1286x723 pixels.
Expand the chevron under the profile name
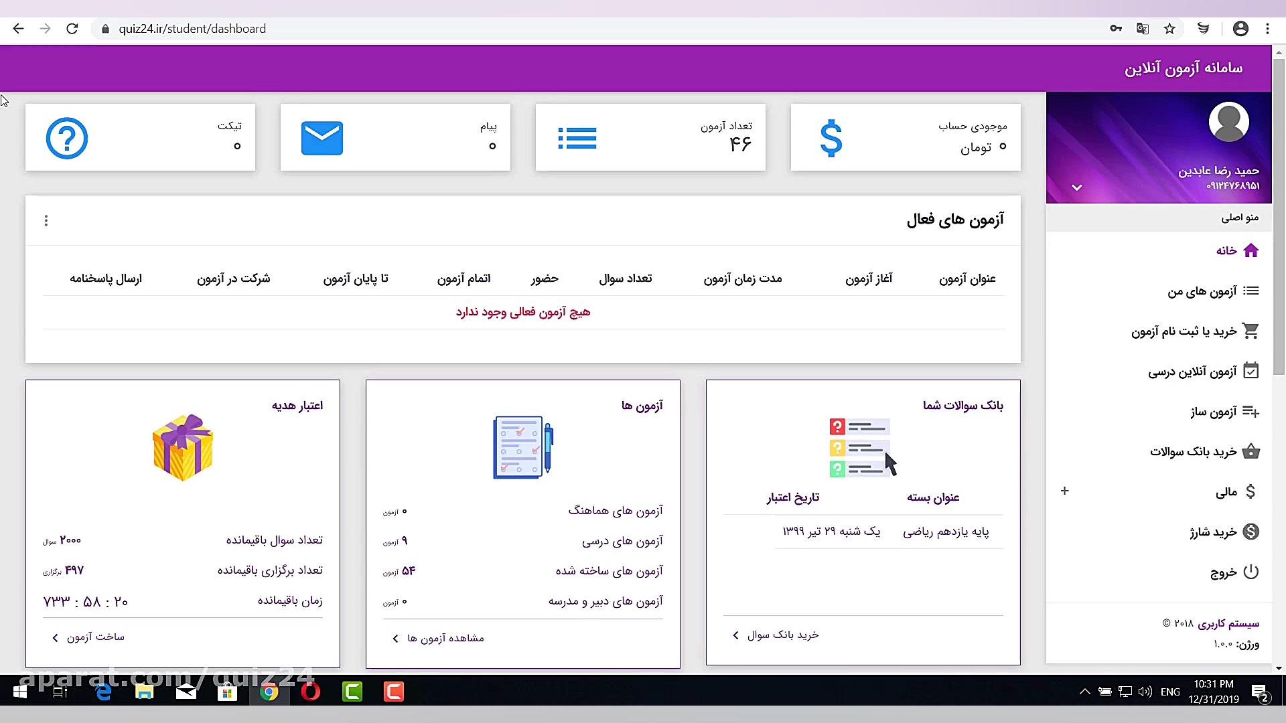click(x=1076, y=188)
